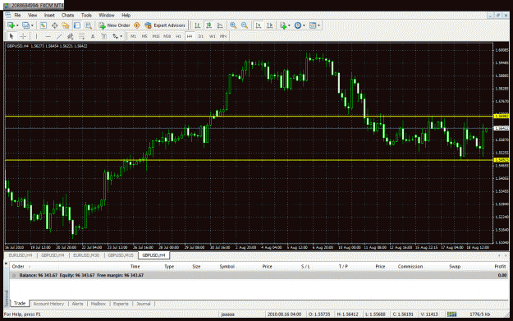This screenshot has width=513, height=321.
Task: Click the Zoom Out magnifier
Action: [245, 25]
